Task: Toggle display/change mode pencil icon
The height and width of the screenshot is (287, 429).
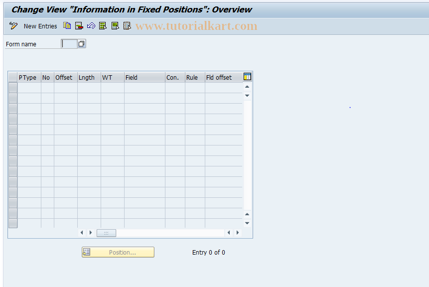Action: click(13, 26)
